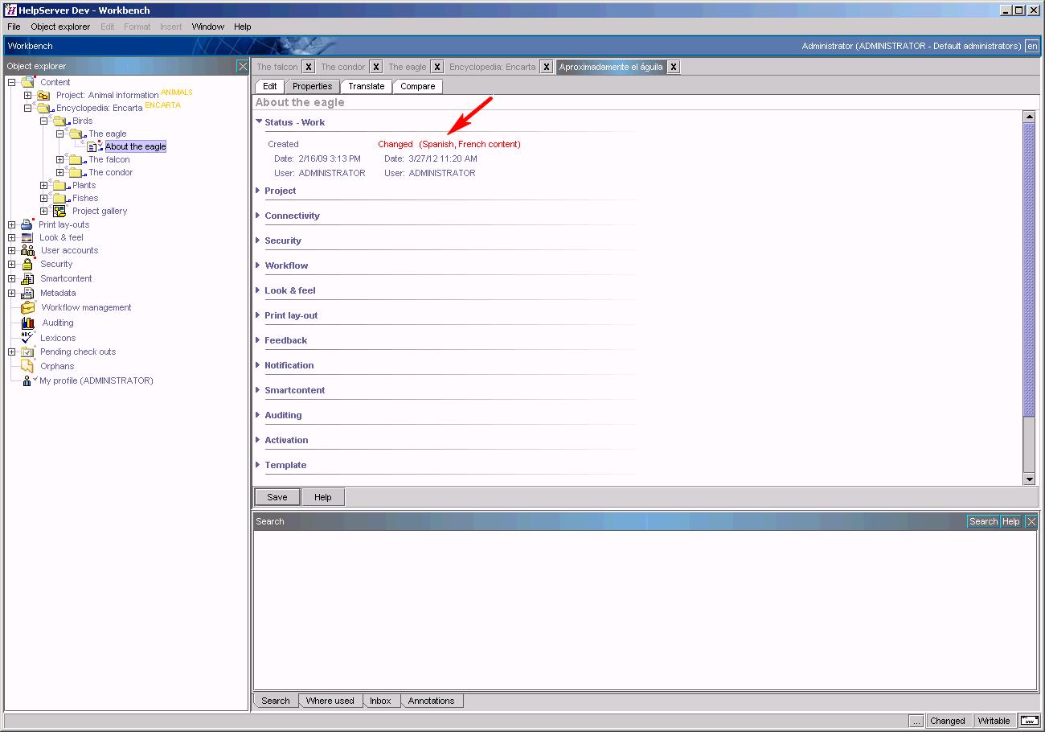Collapse the Content tree node
The width and height of the screenshot is (1045, 732).
(11, 82)
